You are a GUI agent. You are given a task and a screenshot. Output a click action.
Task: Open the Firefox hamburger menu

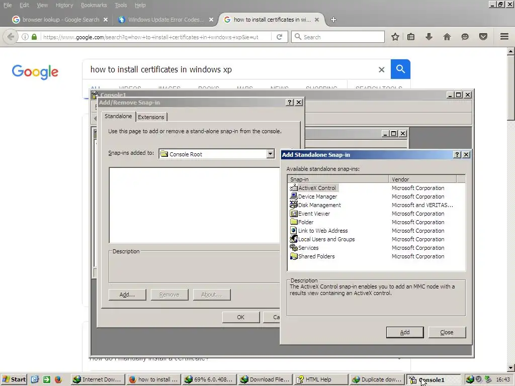coord(504,37)
